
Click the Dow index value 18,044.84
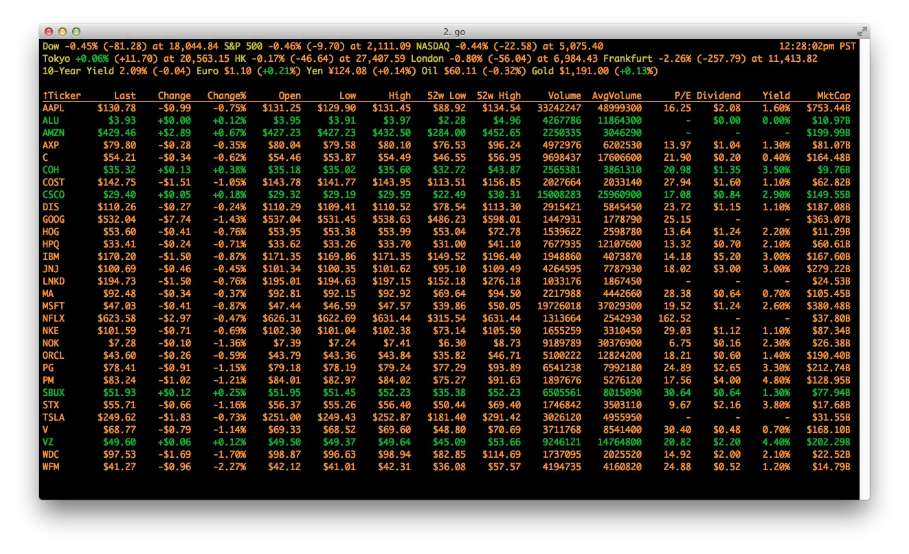194,46
